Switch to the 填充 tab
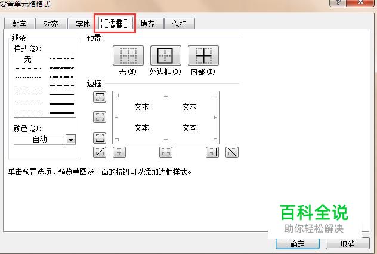The image size is (377, 254). coord(147,24)
